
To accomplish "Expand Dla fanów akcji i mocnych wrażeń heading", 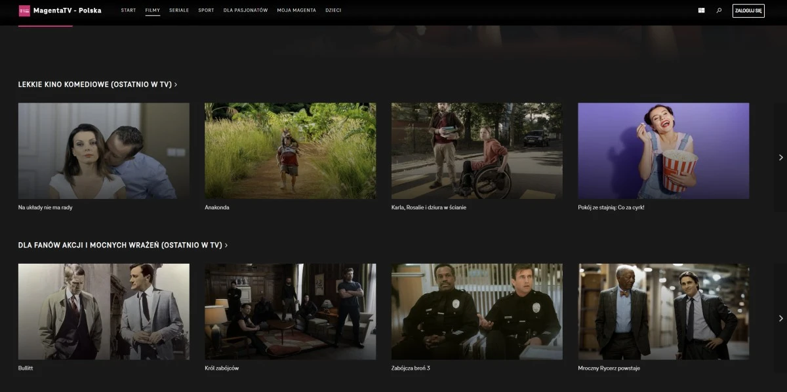I will pos(123,245).
